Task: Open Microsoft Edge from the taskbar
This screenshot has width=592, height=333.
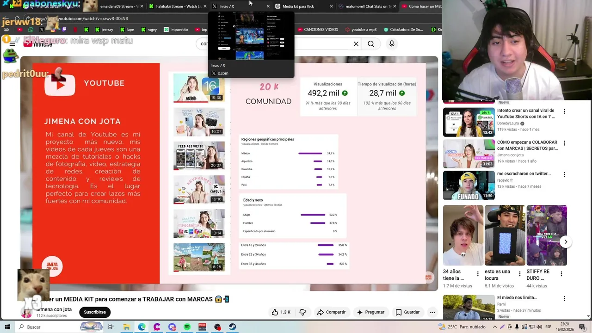Action: [x=142, y=327]
